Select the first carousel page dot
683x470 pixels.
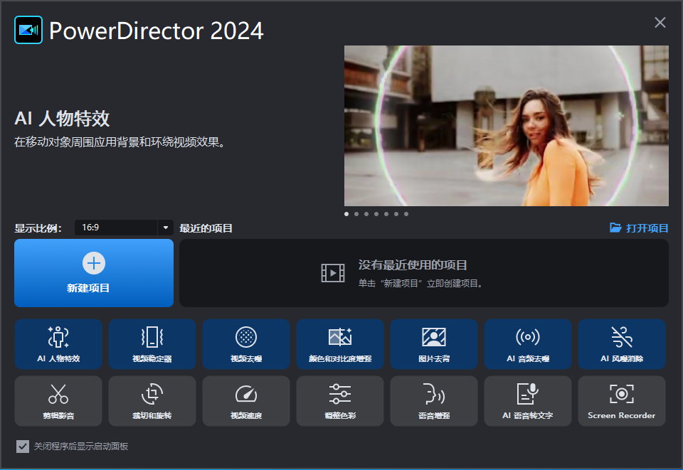point(346,214)
